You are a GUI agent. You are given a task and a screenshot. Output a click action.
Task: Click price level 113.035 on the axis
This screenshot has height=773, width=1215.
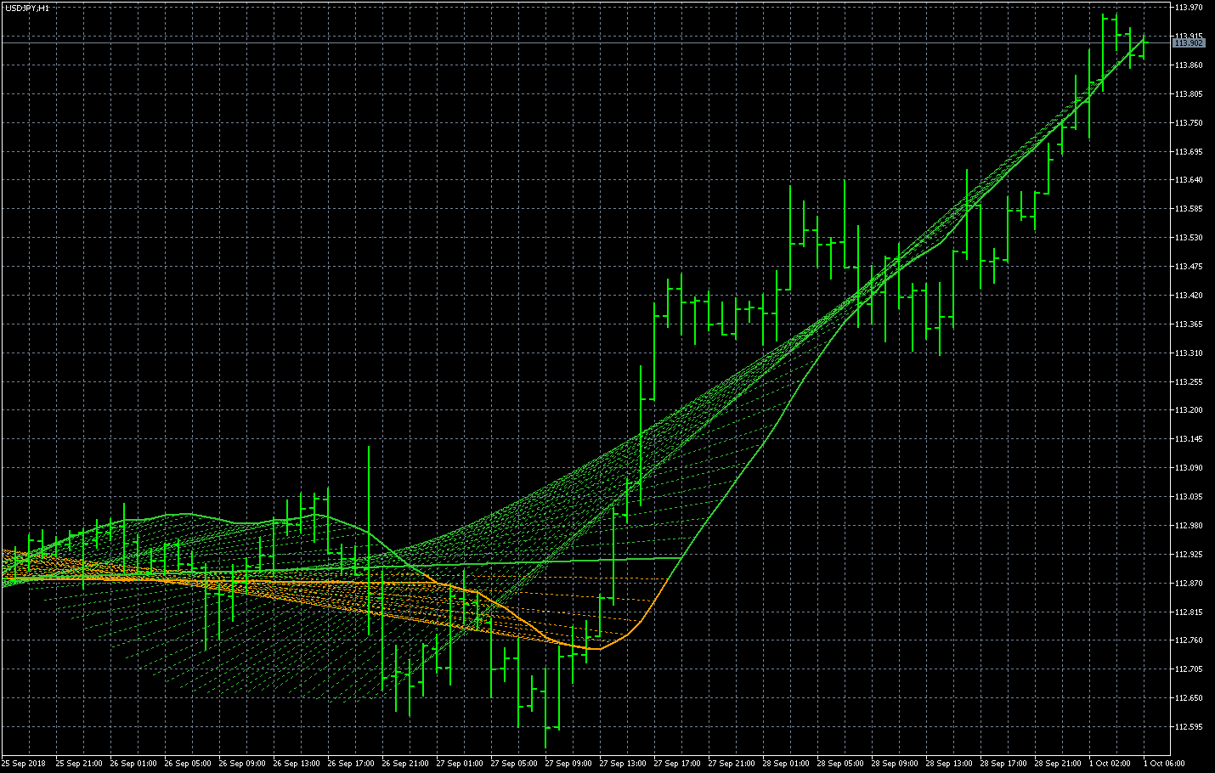1190,497
